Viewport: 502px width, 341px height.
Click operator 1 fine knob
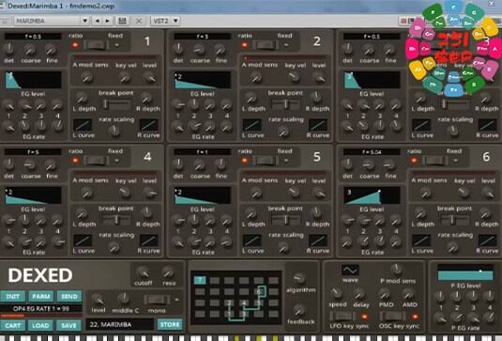pos(51,49)
